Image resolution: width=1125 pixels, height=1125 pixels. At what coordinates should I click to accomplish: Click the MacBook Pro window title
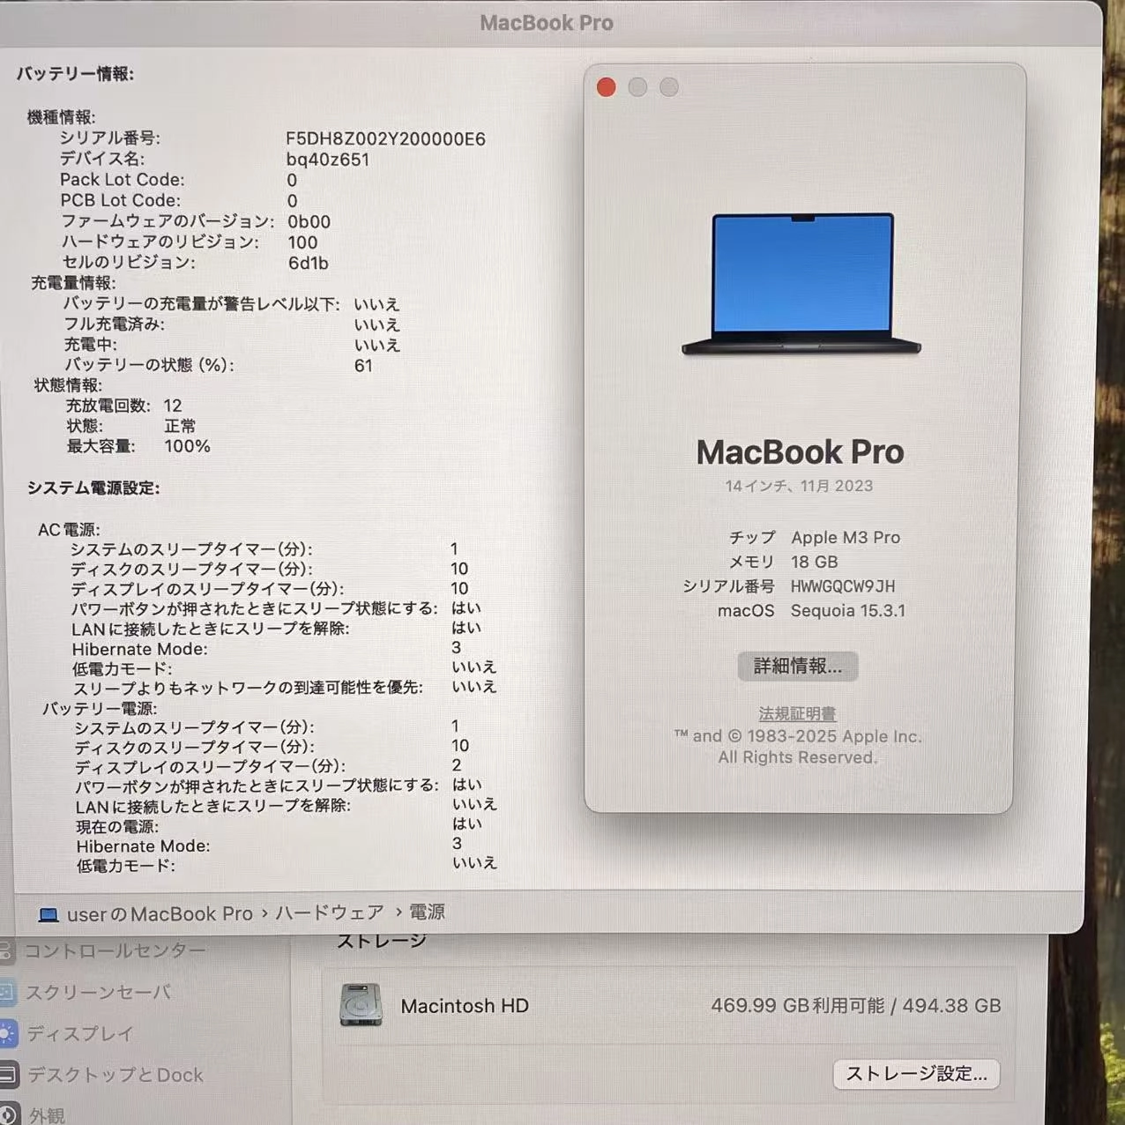click(547, 23)
